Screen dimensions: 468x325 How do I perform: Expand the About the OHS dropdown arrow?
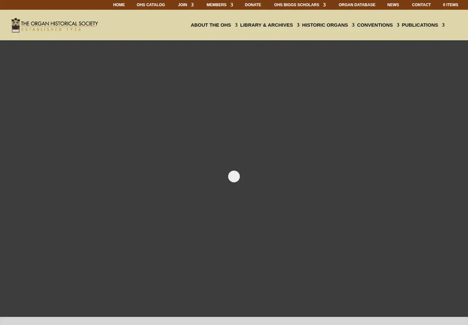pos(236,25)
